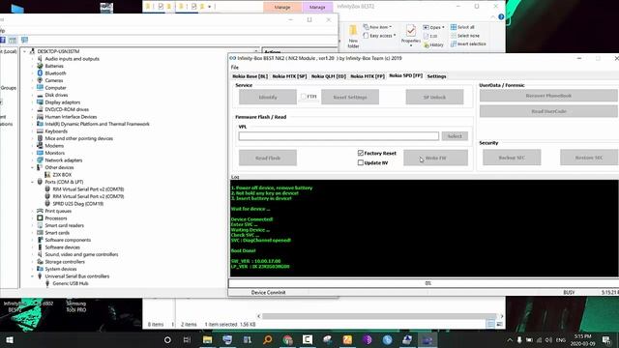Click the Explorer ribbon help icon
Screen dimensions: 619x348
click(501, 17)
